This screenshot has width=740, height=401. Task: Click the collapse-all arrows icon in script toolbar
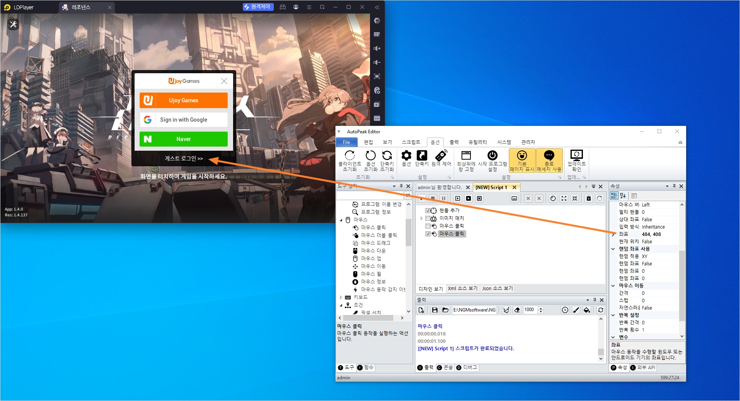coord(575,198)
